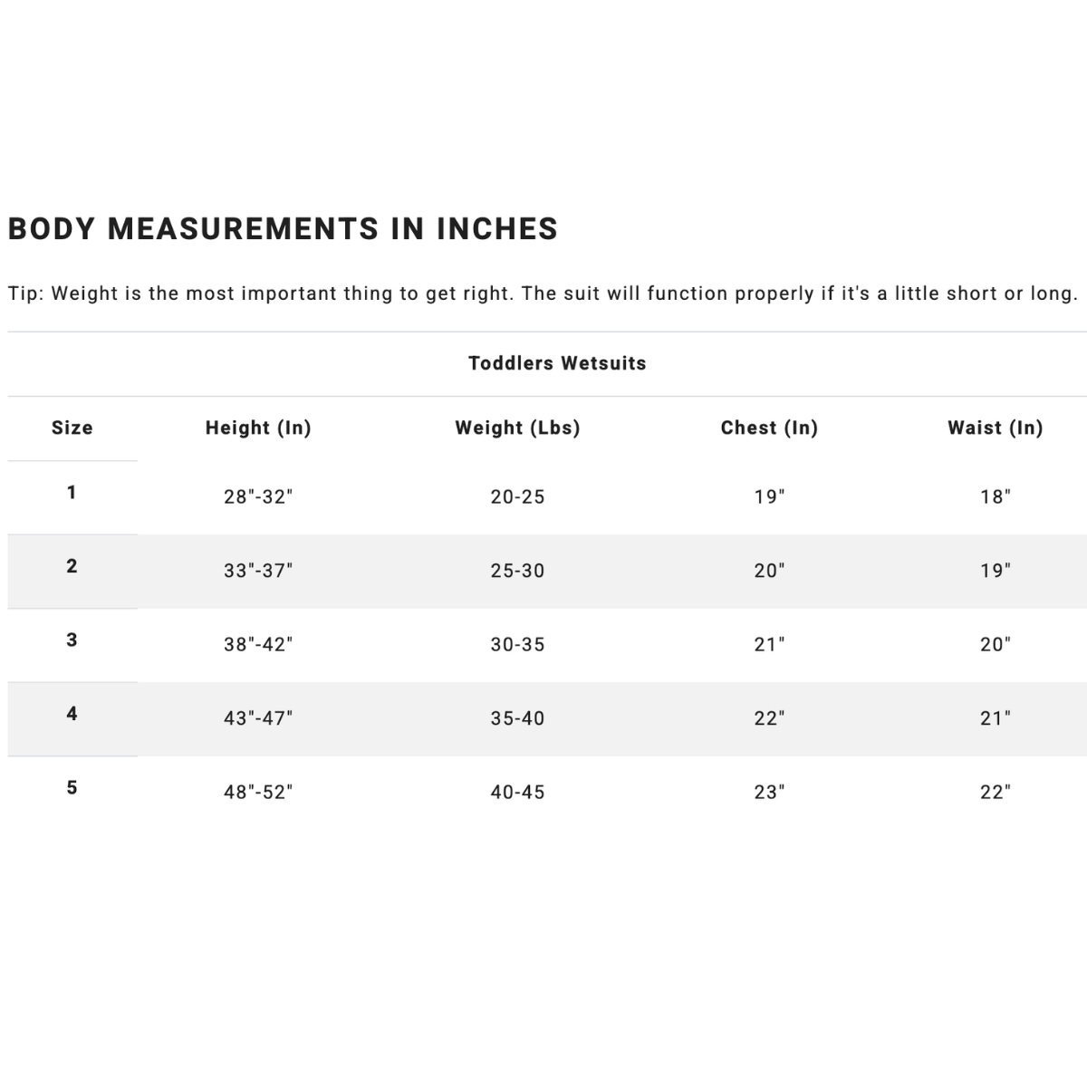The width and height of the screenshot is (1087, 1087).
Task: Click the weight tip sentence text
Action: 543,293
